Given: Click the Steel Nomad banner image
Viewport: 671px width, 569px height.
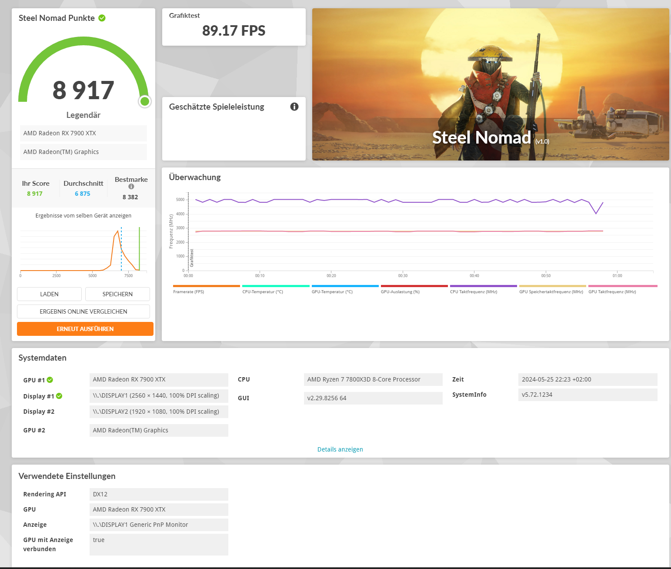Looking at the screenshot, I should (x=491, y=84).
